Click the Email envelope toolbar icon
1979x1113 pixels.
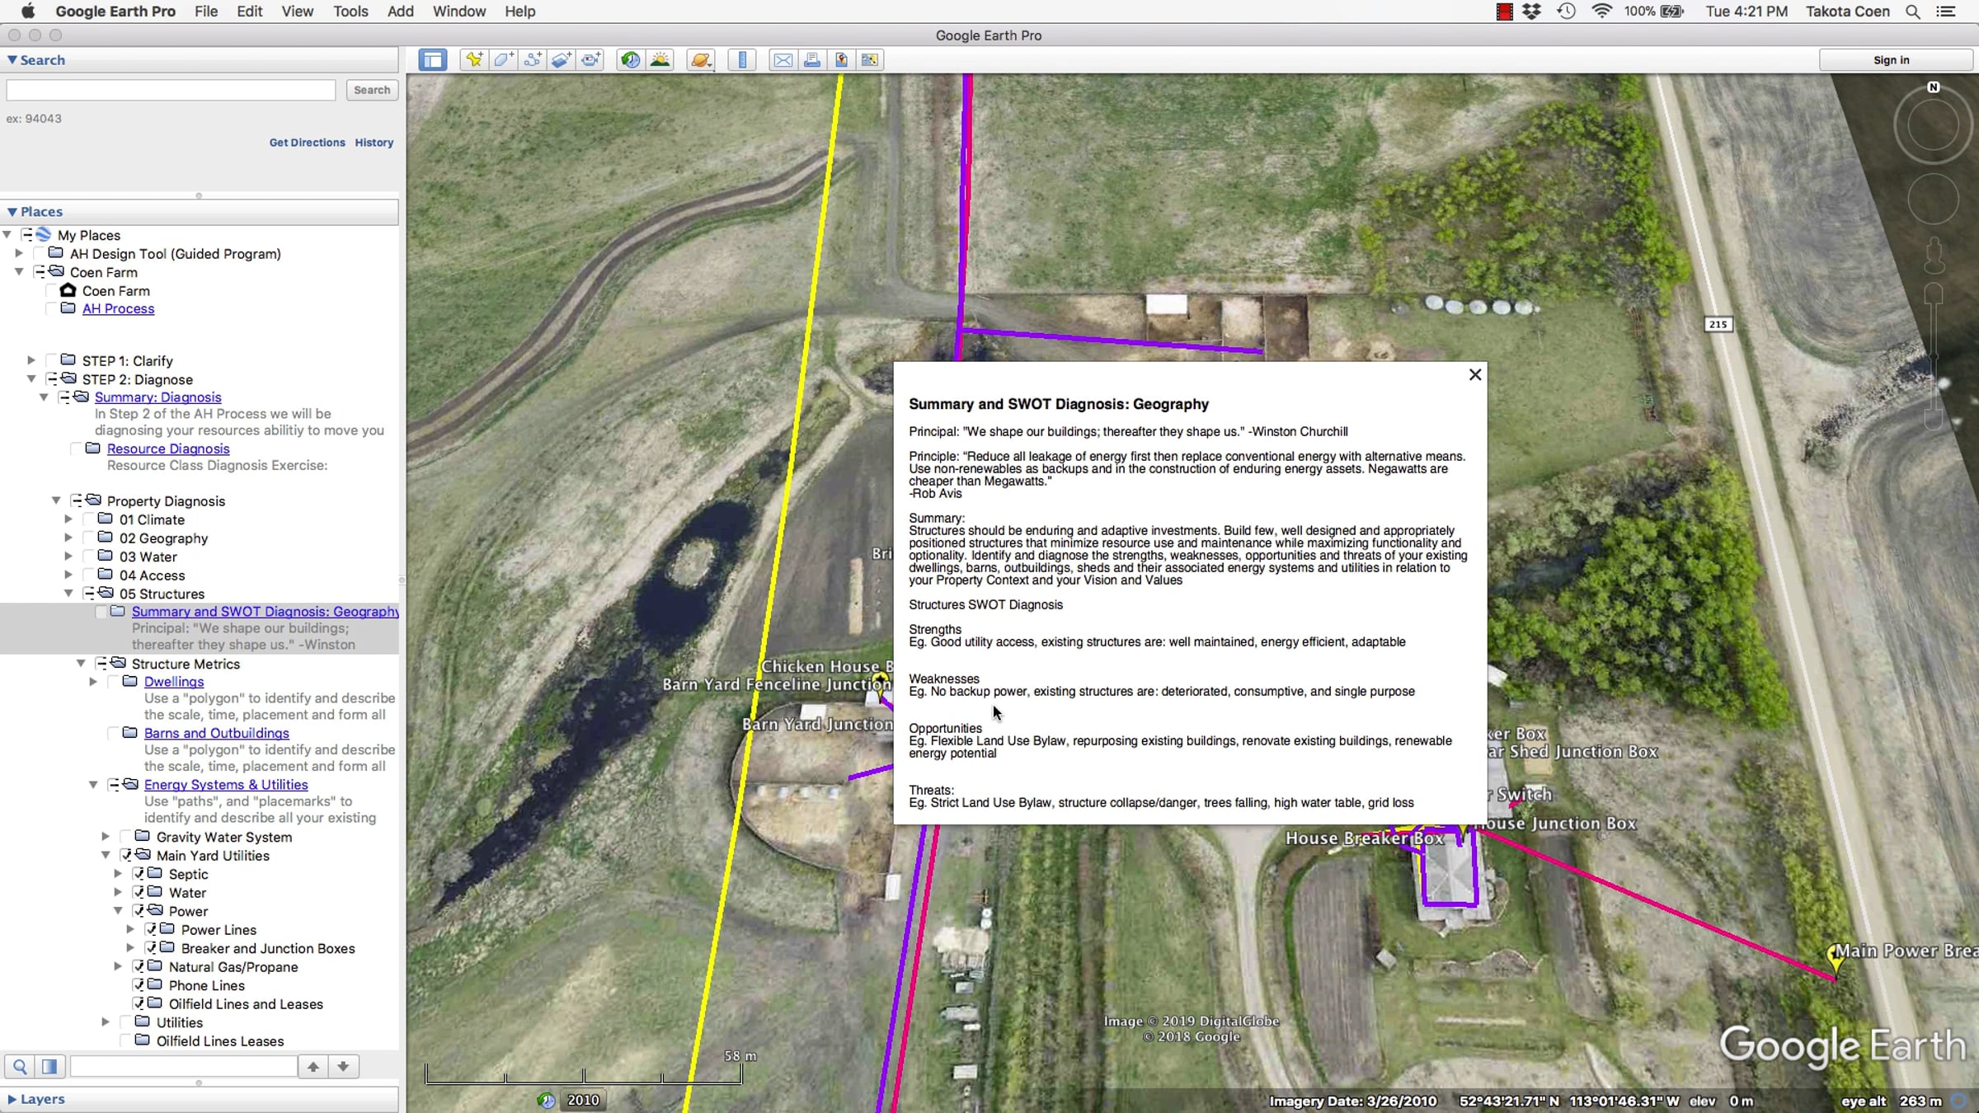coord(783,59)
